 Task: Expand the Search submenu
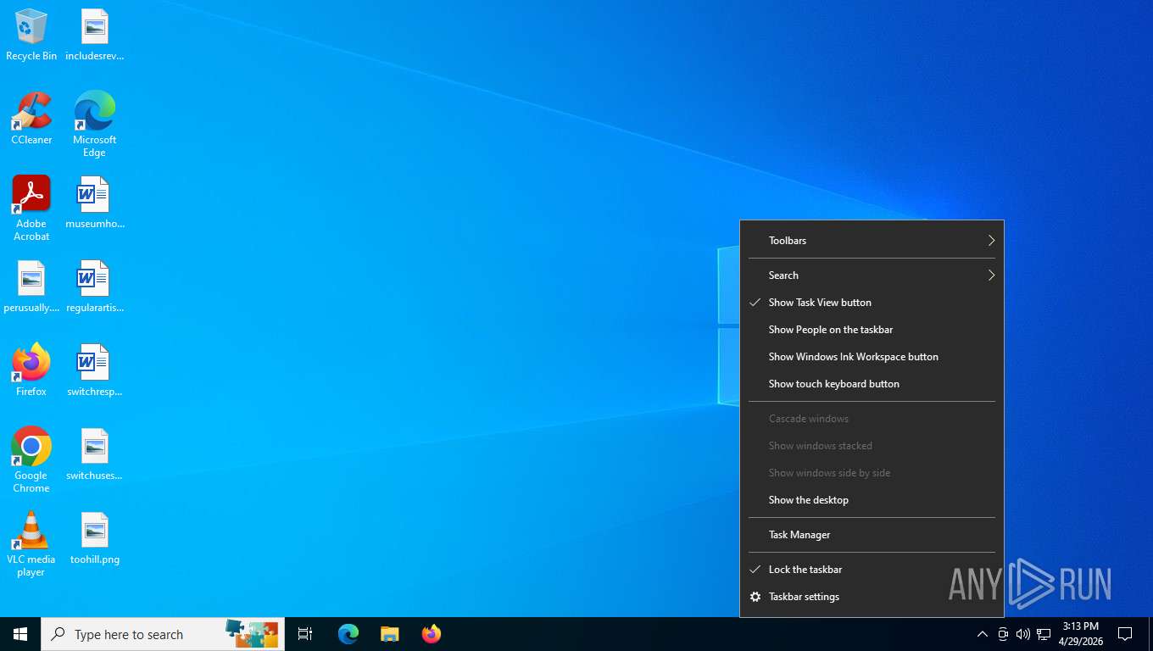872,275
